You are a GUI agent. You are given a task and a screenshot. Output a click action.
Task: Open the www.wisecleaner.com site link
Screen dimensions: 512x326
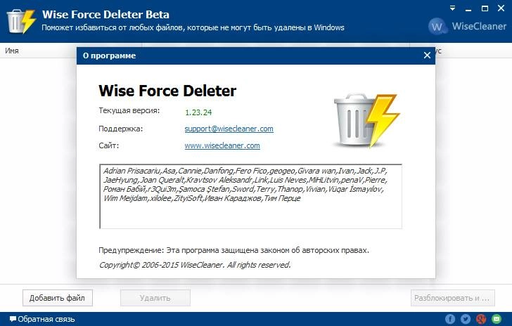tap(222, 145)
